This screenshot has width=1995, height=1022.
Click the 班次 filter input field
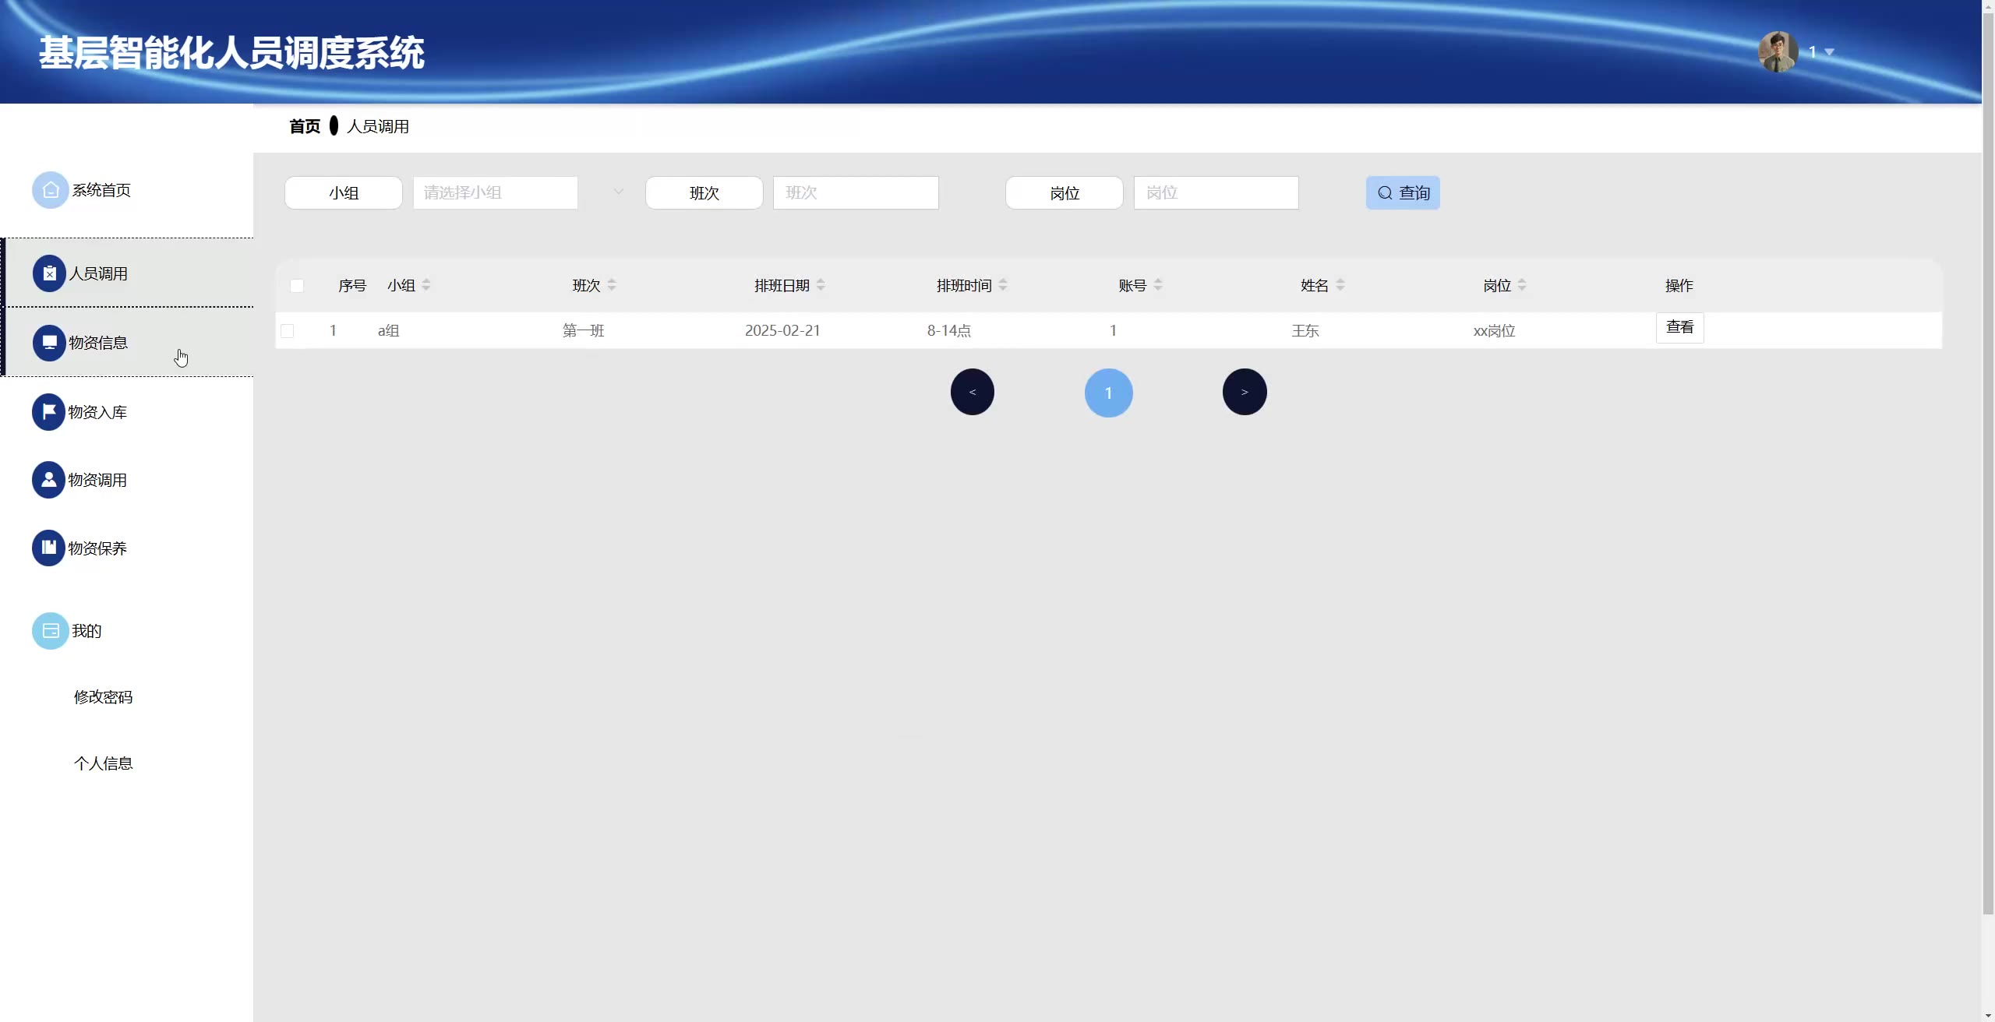(x=856, y=192)
